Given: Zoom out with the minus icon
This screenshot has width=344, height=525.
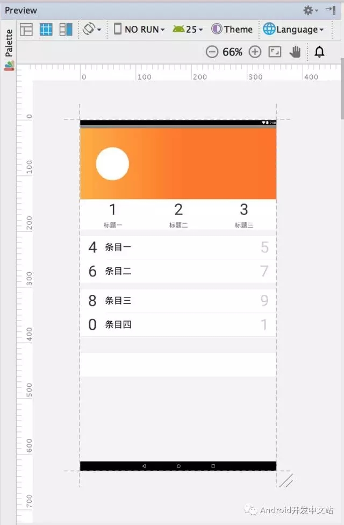Looking at the screenshot, I should [x=212, y=52].
